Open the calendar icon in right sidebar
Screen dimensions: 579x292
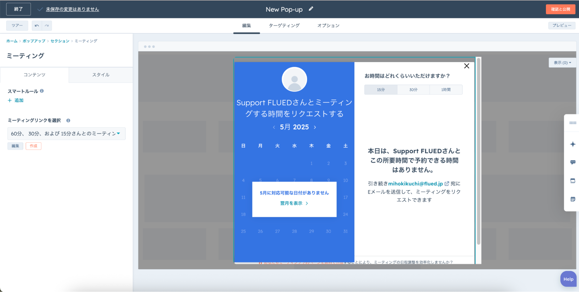tap(573, 199)
